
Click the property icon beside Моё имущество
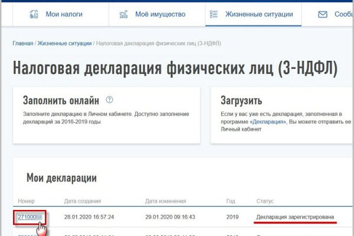(123, 14)
